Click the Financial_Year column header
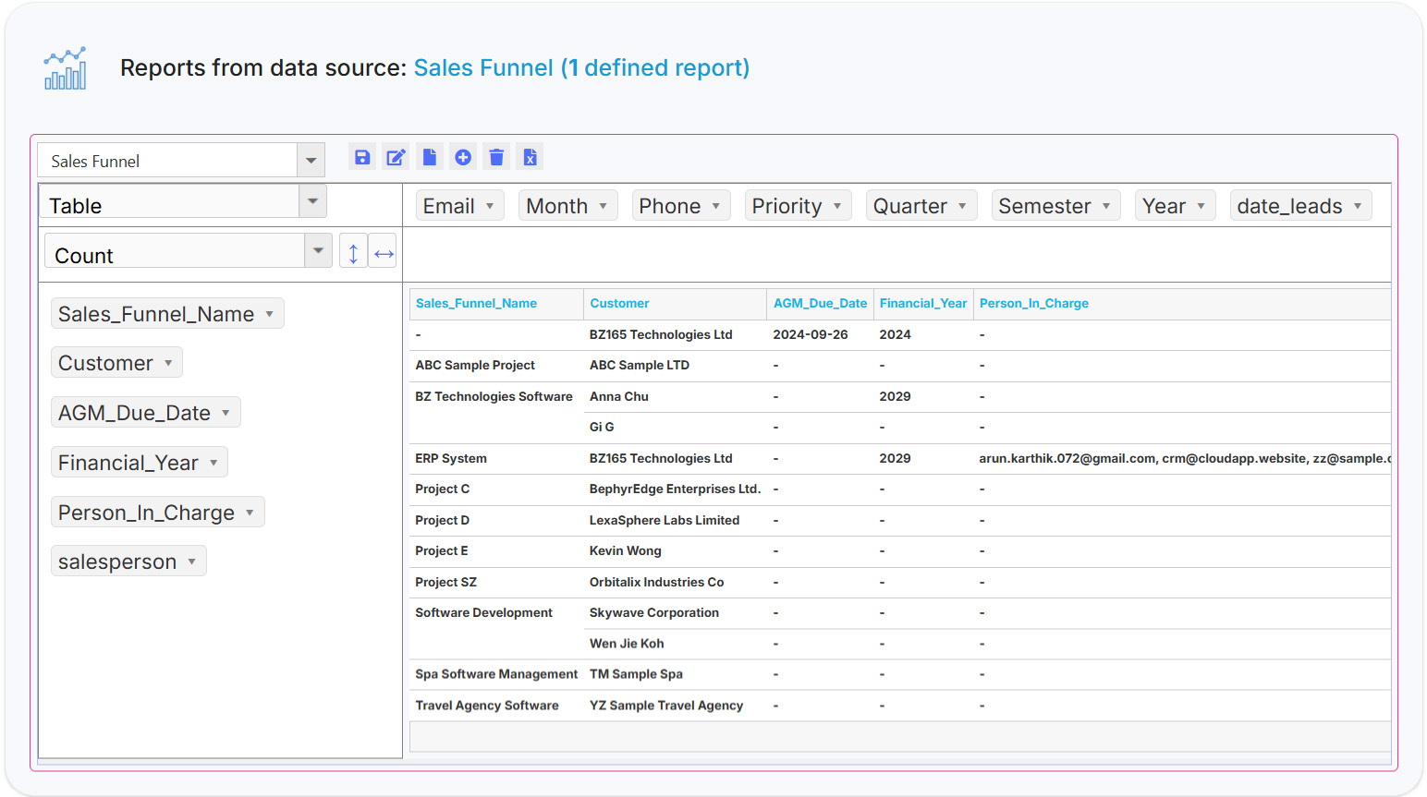 922,304
